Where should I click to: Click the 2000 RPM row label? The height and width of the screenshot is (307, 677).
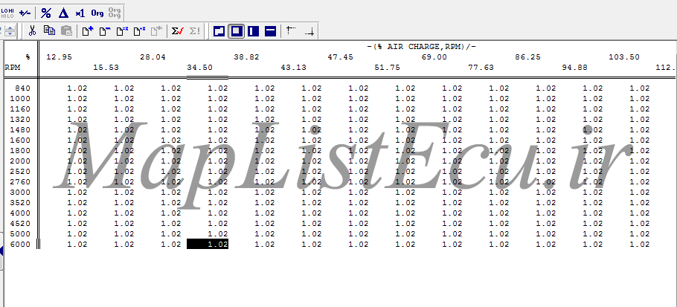click(x=20, y=161)
